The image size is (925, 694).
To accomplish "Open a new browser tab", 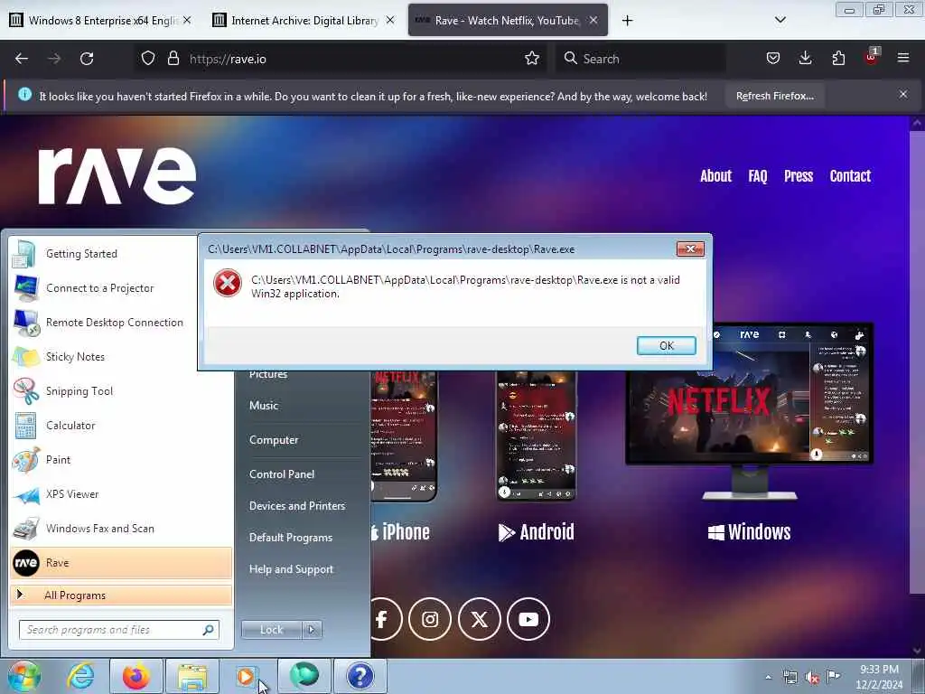I will 627,21.
